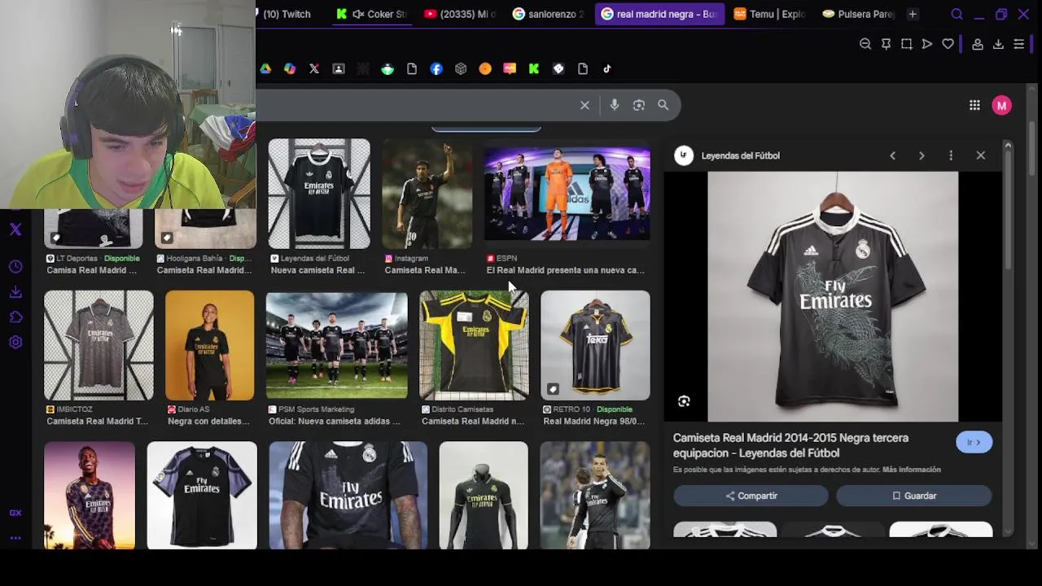Open the preview panel three-dot options menu

[951, 155]
